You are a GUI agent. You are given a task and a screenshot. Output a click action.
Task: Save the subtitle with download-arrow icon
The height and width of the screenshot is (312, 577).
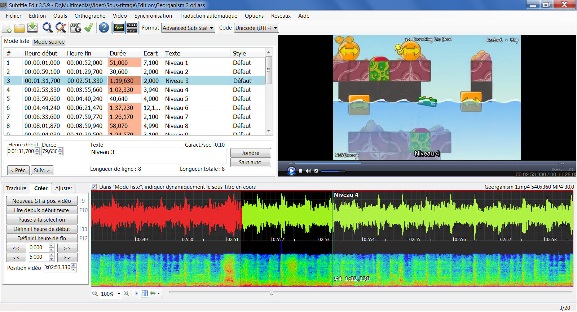coord(32,28)
